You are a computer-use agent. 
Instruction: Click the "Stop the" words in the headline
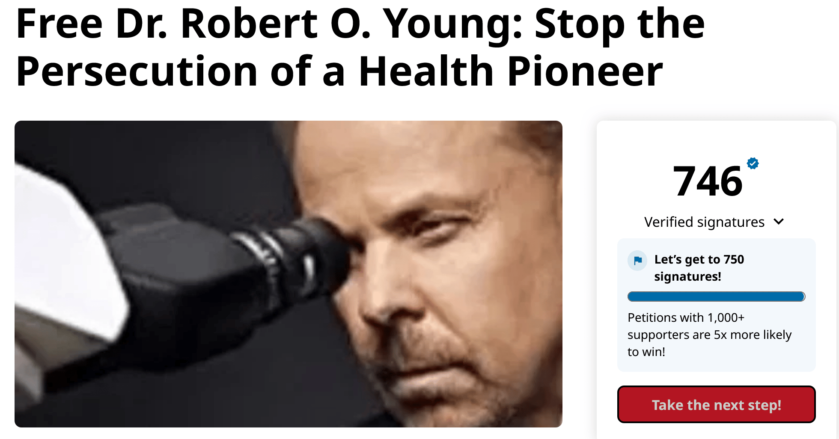619,24
